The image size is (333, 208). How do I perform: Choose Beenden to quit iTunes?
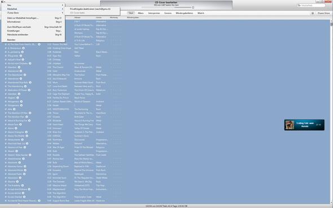33,40
